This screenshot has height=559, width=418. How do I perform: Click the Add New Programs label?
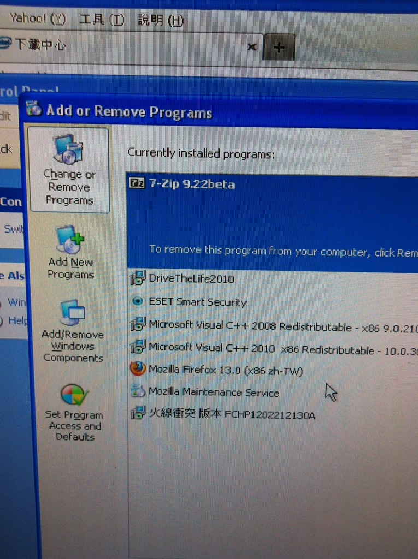(x=70, y=269)
